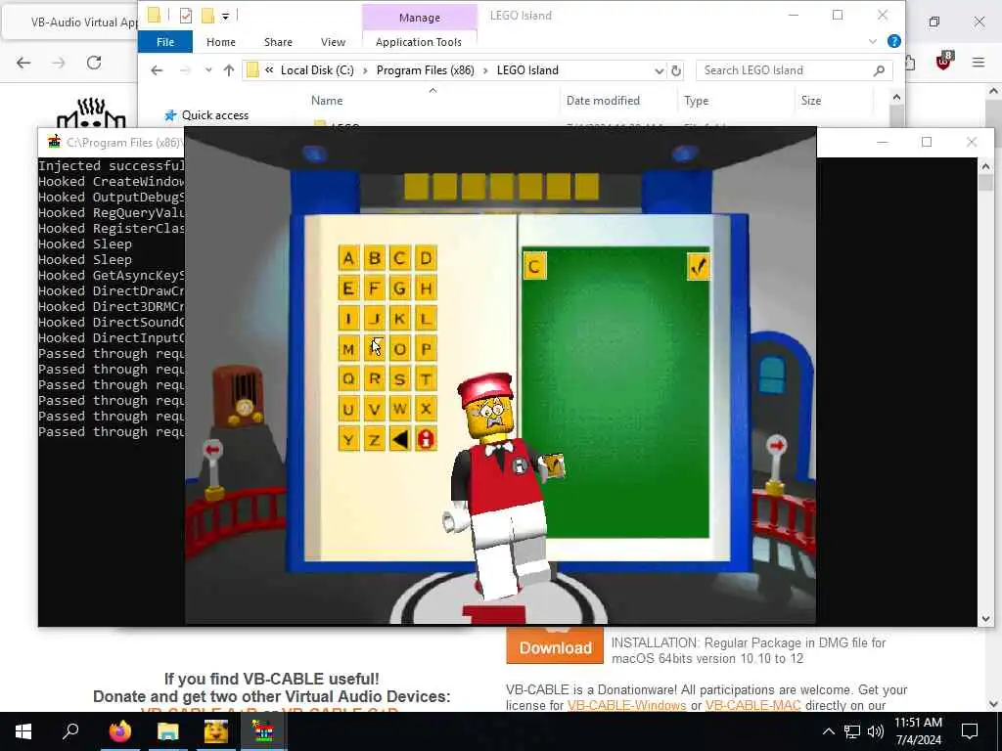The width and height of the screenshot is (1002, 751).
Task: Select letter L tile
Action: (426, 319)
